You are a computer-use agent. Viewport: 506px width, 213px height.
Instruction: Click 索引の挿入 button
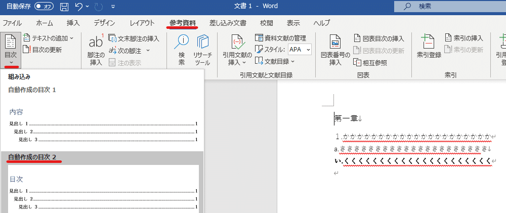click(464, 38)
